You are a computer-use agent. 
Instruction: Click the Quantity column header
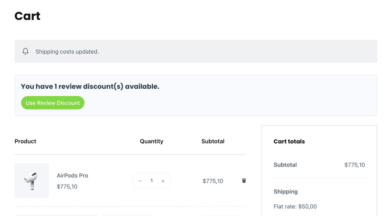151,141
